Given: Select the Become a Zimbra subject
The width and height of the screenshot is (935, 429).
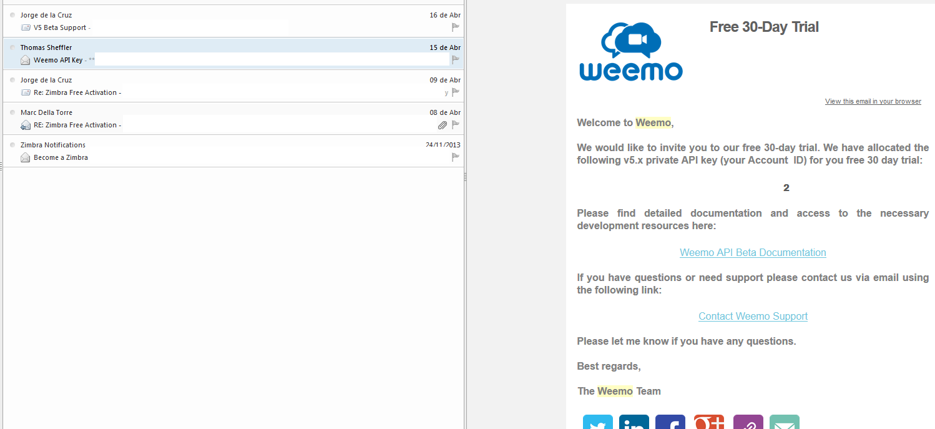Looking at the screenshot, I should [x=61, y=157].
